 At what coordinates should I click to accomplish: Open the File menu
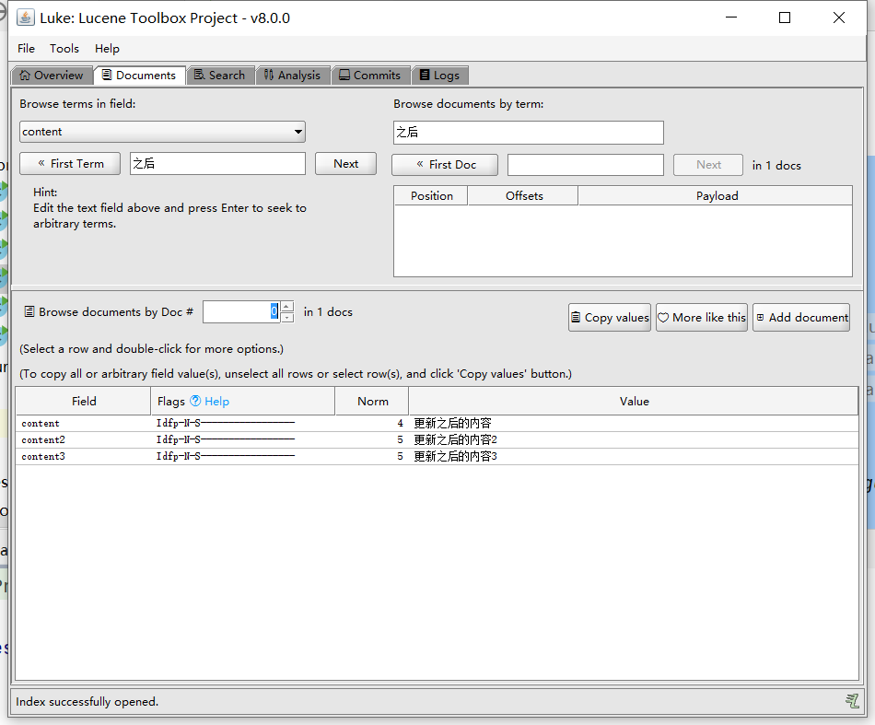(26, 49)
